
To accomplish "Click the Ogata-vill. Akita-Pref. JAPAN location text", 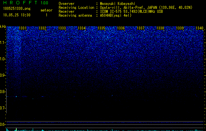I will point(146,8).
